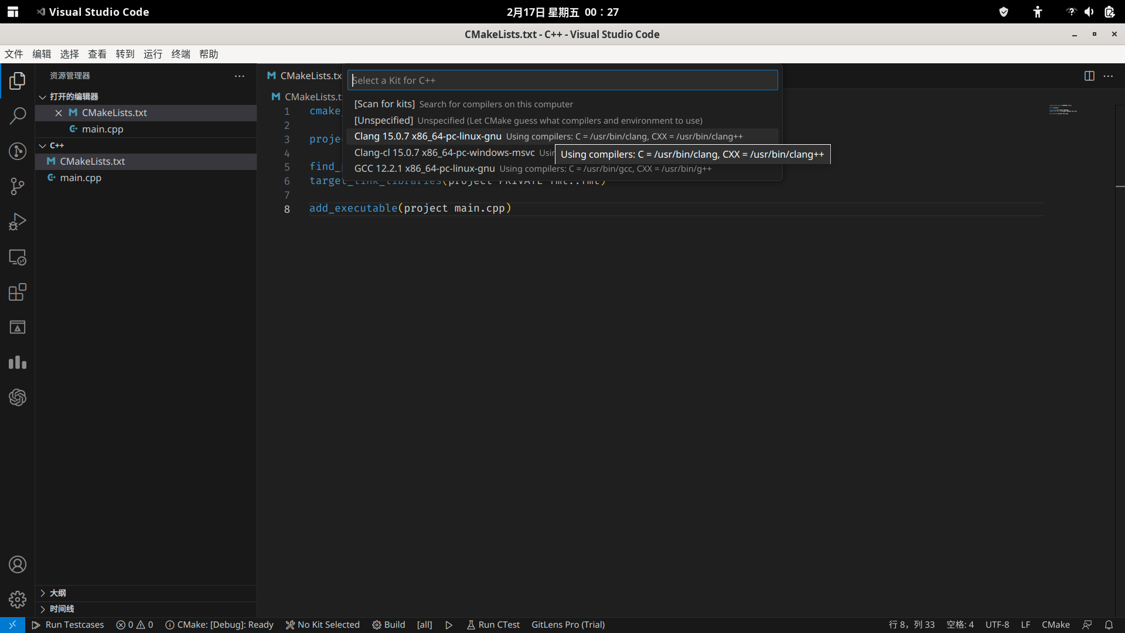Open the 帮助 menu
The height and width of the screenshot is (633, 1125).
click(209, 54)
